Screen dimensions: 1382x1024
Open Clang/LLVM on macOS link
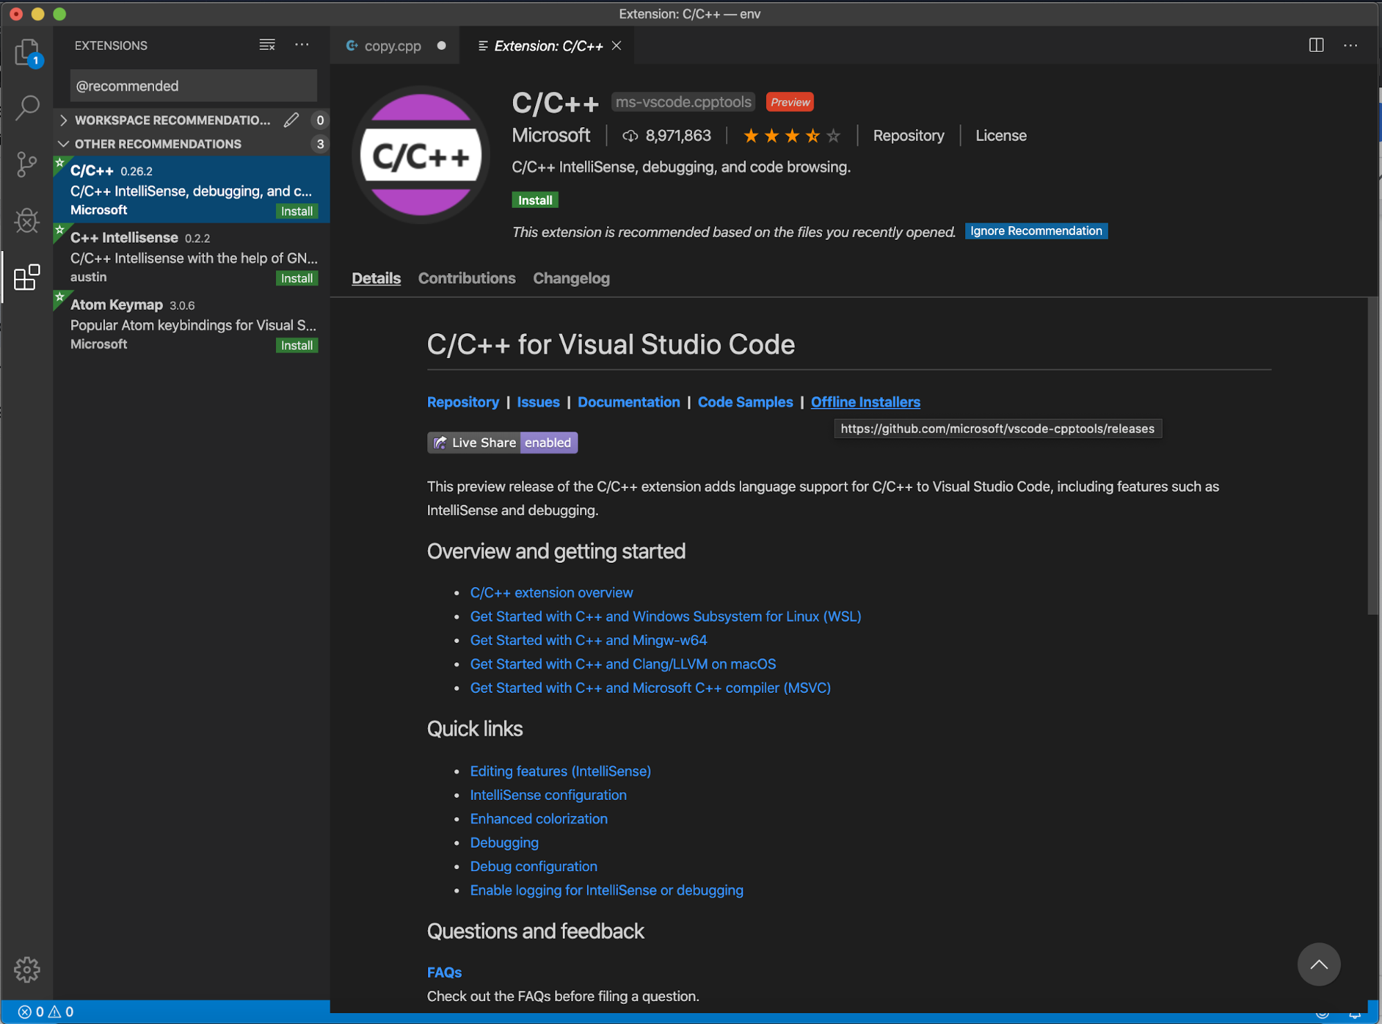click(623, 664)
